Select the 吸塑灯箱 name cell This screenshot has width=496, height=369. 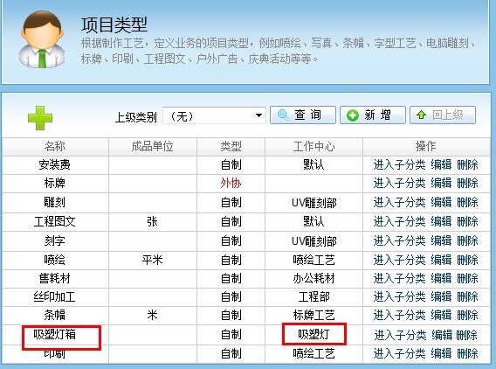(x=55, y=335)
